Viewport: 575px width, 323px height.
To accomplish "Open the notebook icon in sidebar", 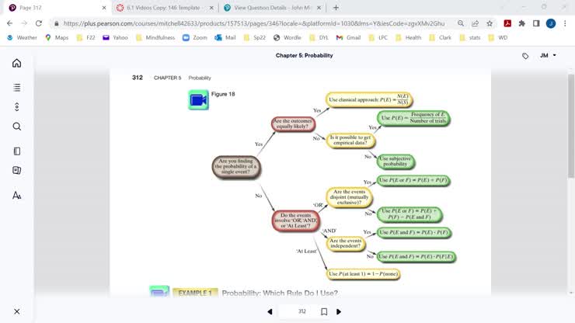I will pyautogui.click(x=17, y=151).
